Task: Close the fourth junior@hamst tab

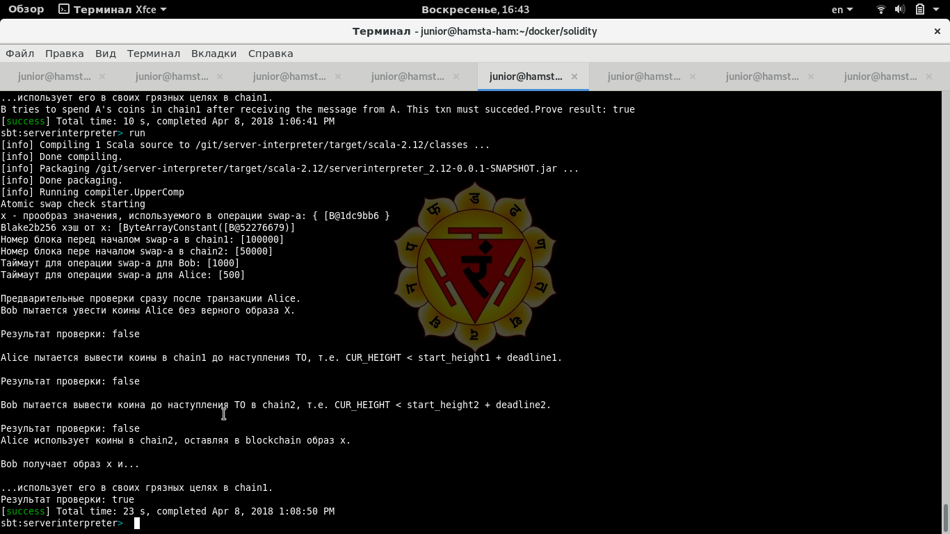Action: pos(456,76)
